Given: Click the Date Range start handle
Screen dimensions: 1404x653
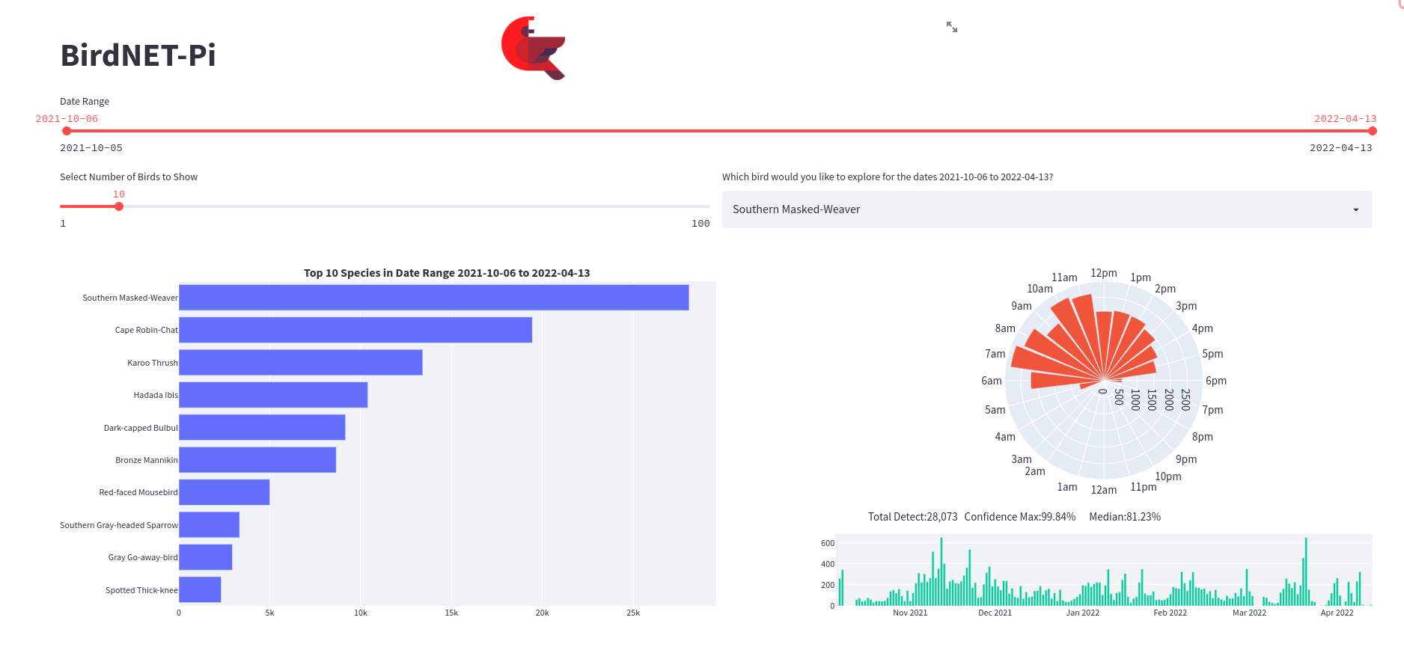Looking at the screenshot, I should [67, 131].
